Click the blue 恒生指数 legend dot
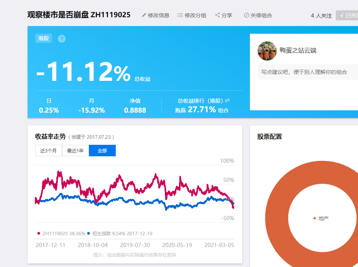This screenshot has height=267, width=358. coord(89,233)
